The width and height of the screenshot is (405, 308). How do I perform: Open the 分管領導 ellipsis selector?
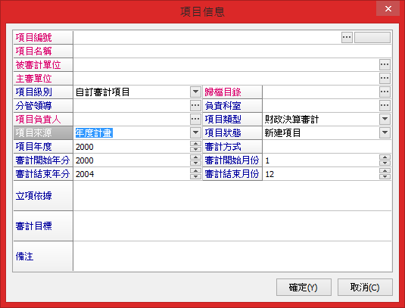[x=195, y=106]
